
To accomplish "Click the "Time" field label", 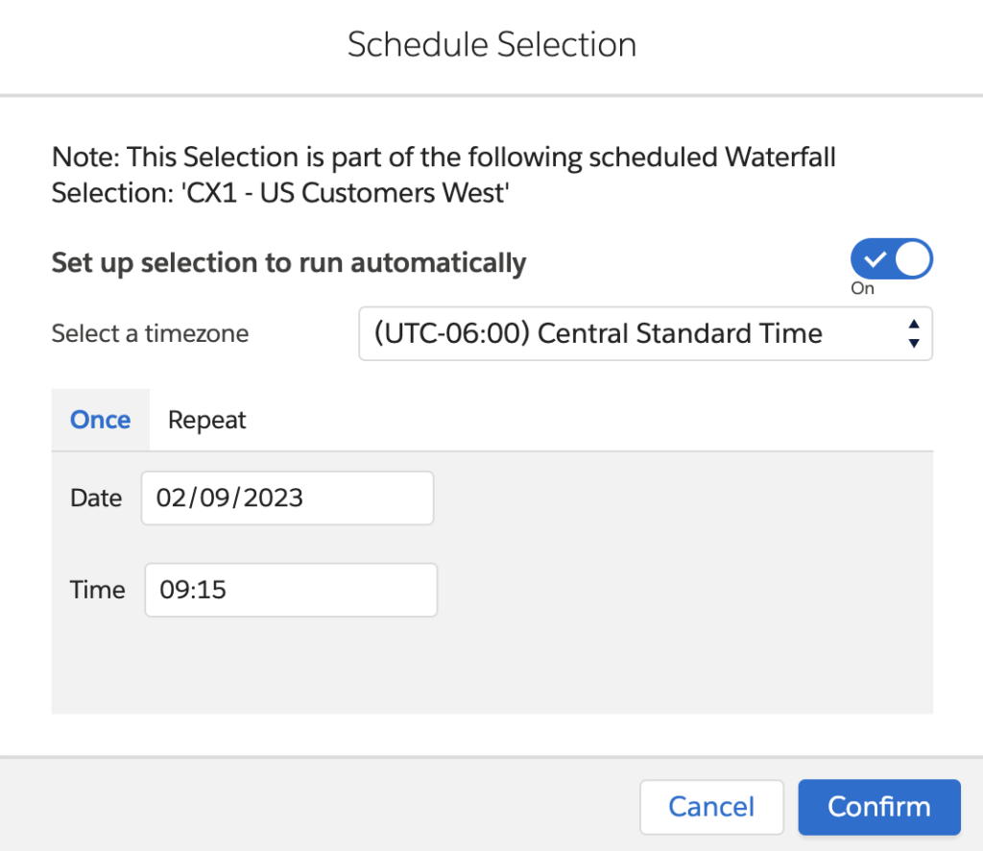I will click(x=98, y=590).
